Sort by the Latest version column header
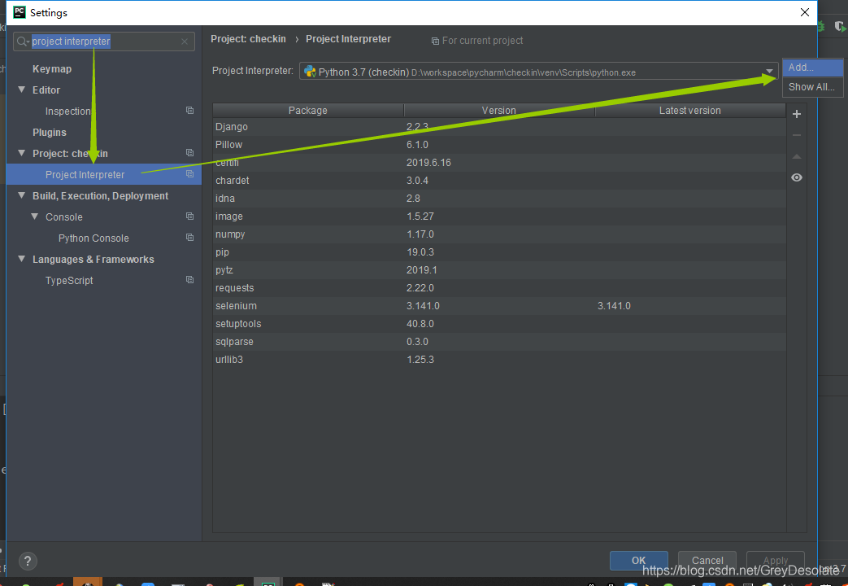Screen dimensions: 848x586 click(x=690, y=111)
